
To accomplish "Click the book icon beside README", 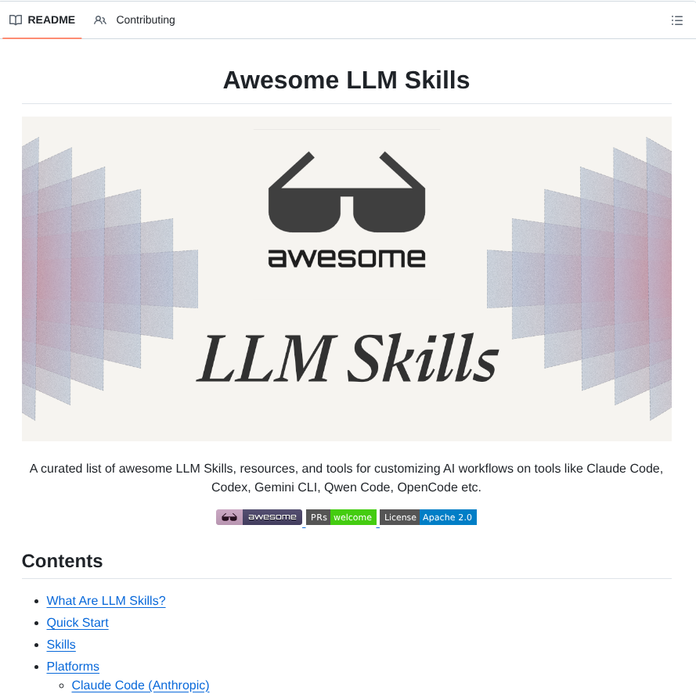I will pyautogui.click(x=16, y=20).
